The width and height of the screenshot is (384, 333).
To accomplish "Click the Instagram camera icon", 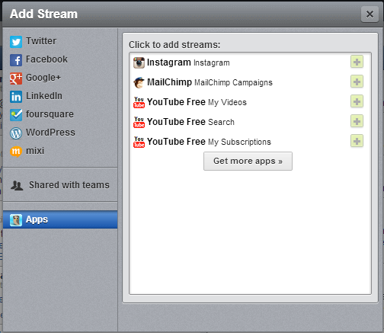I will click(x=139, y=62).
